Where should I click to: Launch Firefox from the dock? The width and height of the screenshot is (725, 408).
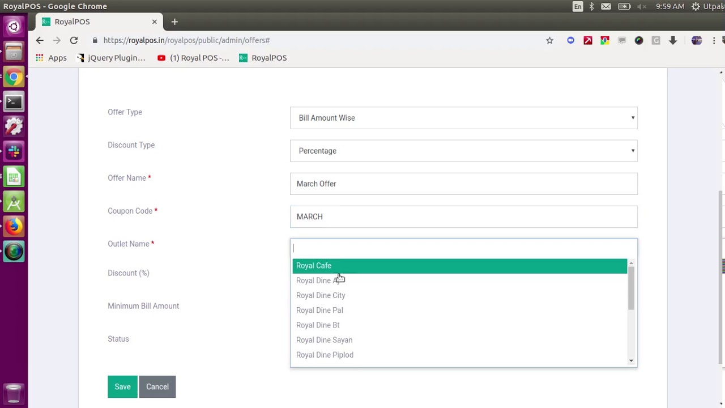[x=14, y=226]
